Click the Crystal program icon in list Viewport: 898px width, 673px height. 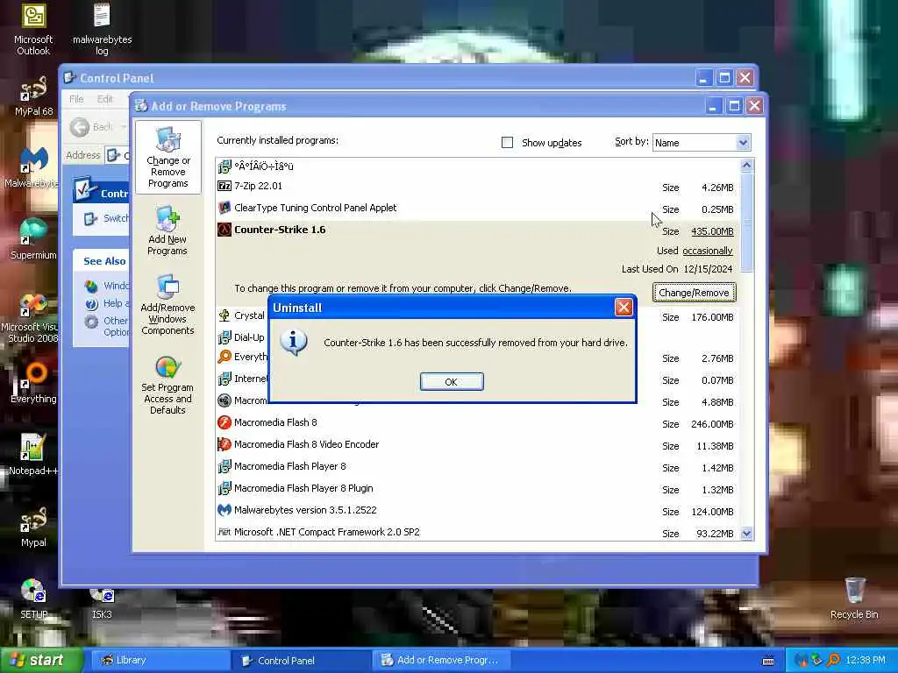[224, 315]
